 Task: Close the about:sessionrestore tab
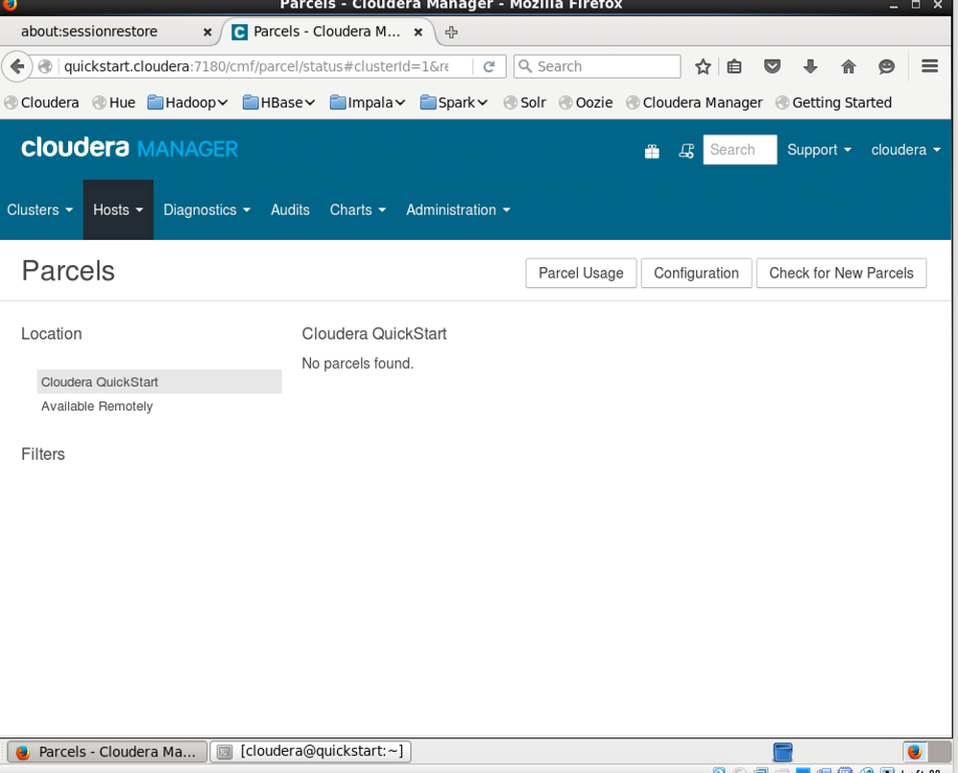point(207,32)
